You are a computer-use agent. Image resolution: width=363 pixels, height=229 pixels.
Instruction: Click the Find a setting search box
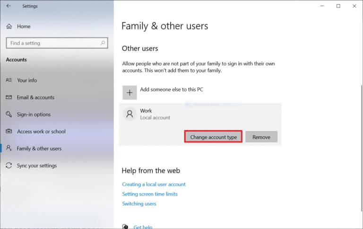[x=57, y=43]
